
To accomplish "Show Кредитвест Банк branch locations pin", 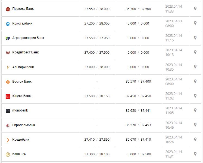I will 195,52.
